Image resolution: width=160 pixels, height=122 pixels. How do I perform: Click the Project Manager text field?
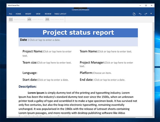(106, 64)
